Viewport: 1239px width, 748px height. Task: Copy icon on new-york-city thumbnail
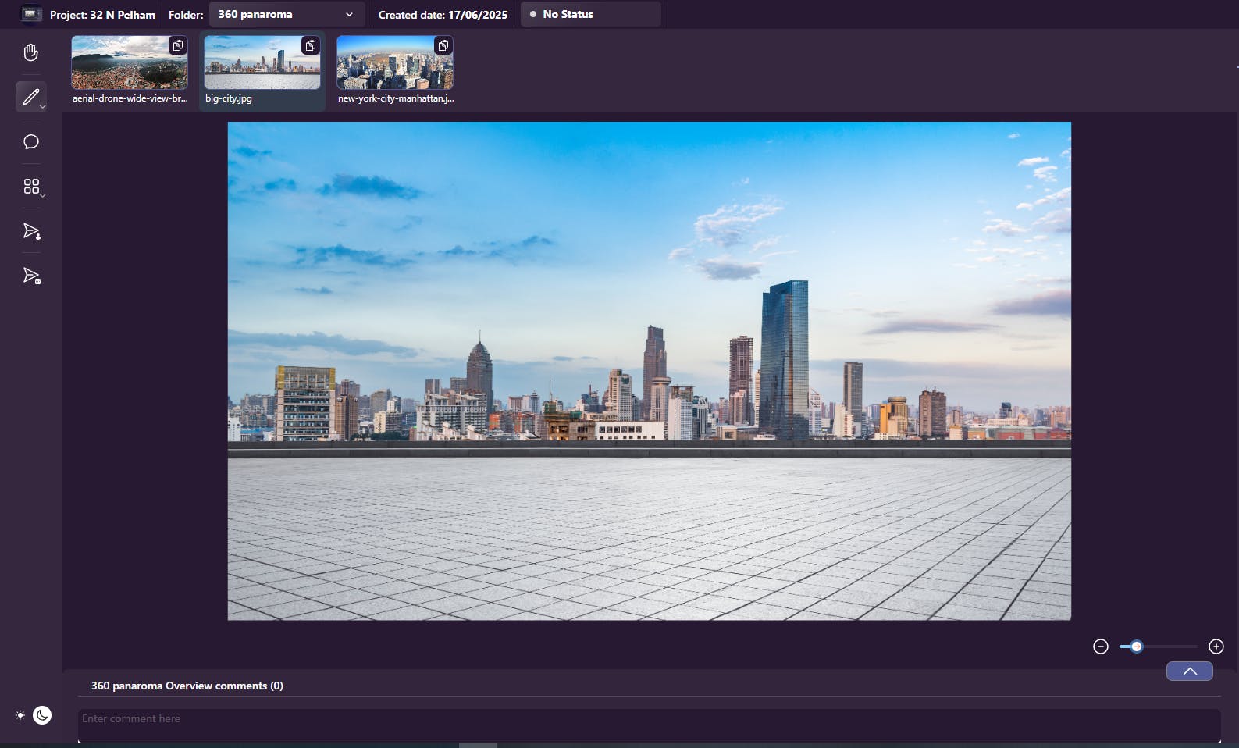tap(443, 45)
